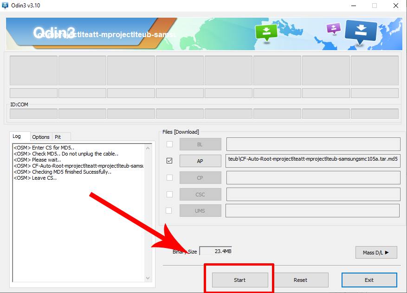
Task: Uncheck the AP file checkbox
Action: [169, 161]
